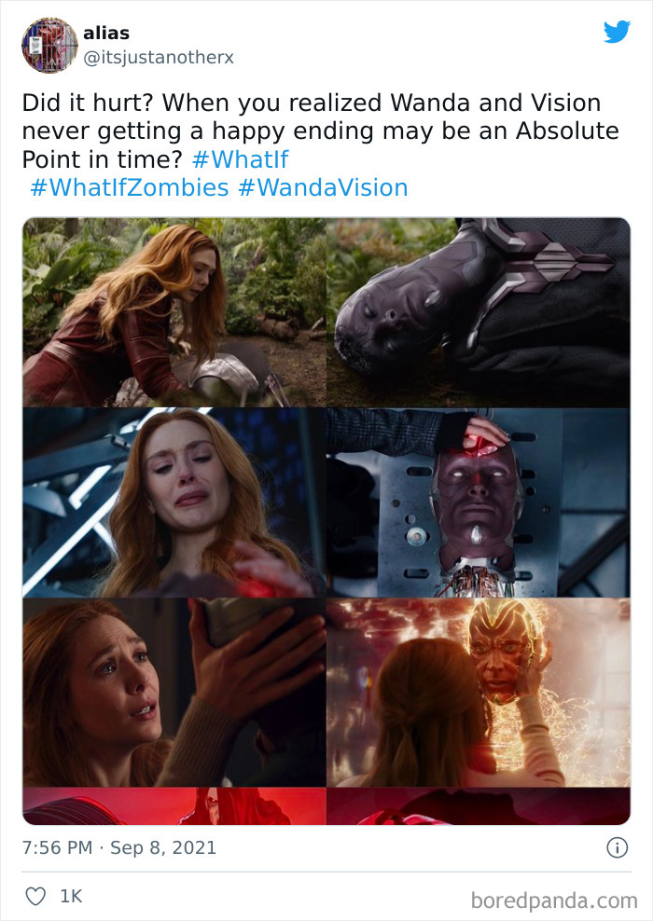Click the @itsjustanotherx handle

click(x=159, y=58)
